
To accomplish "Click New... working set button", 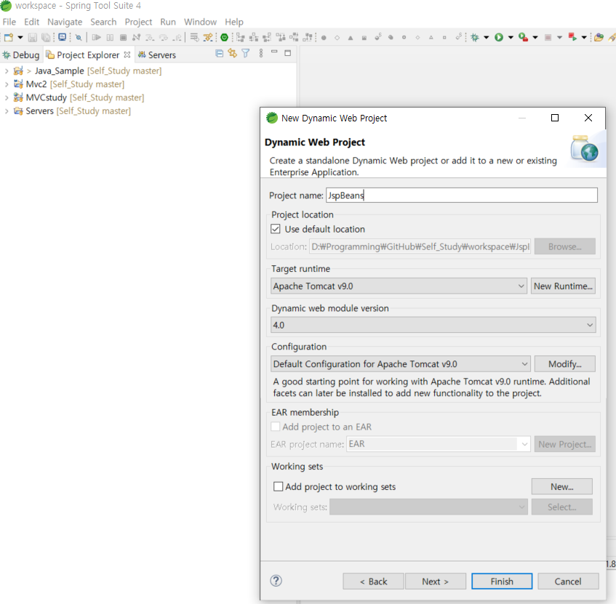I will click(561, 486).
